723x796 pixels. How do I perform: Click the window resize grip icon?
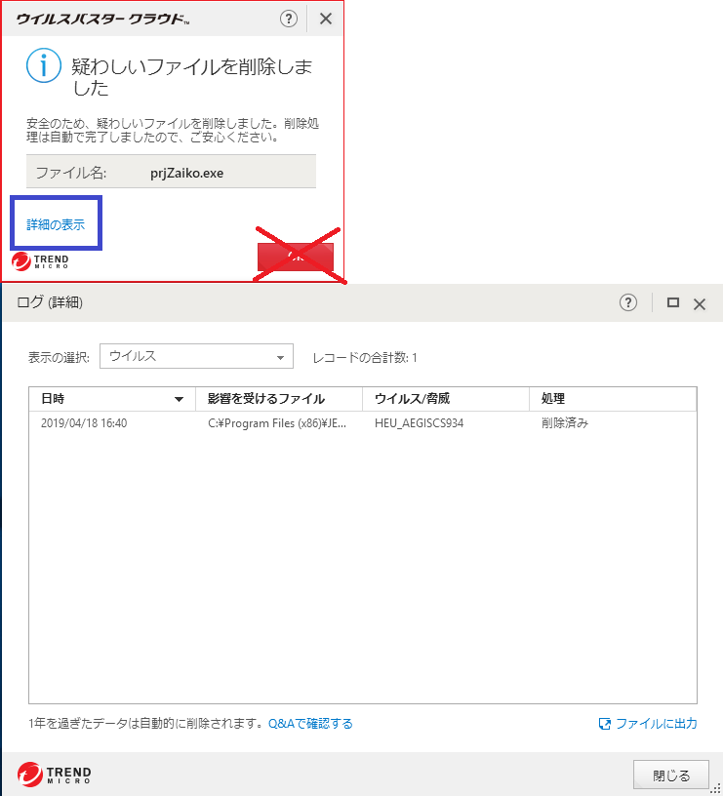pyautogui.click(x=715, y=789)
